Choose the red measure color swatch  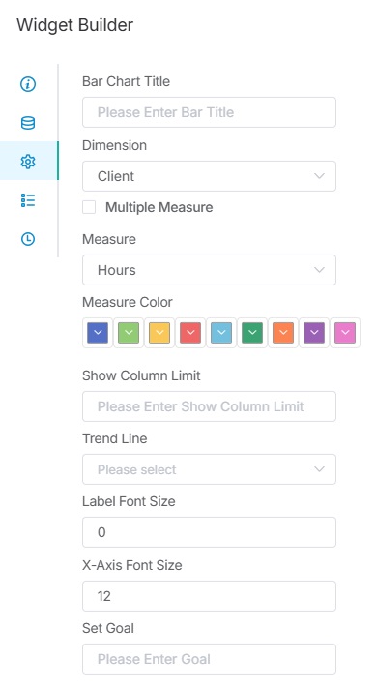pos(190,333)
